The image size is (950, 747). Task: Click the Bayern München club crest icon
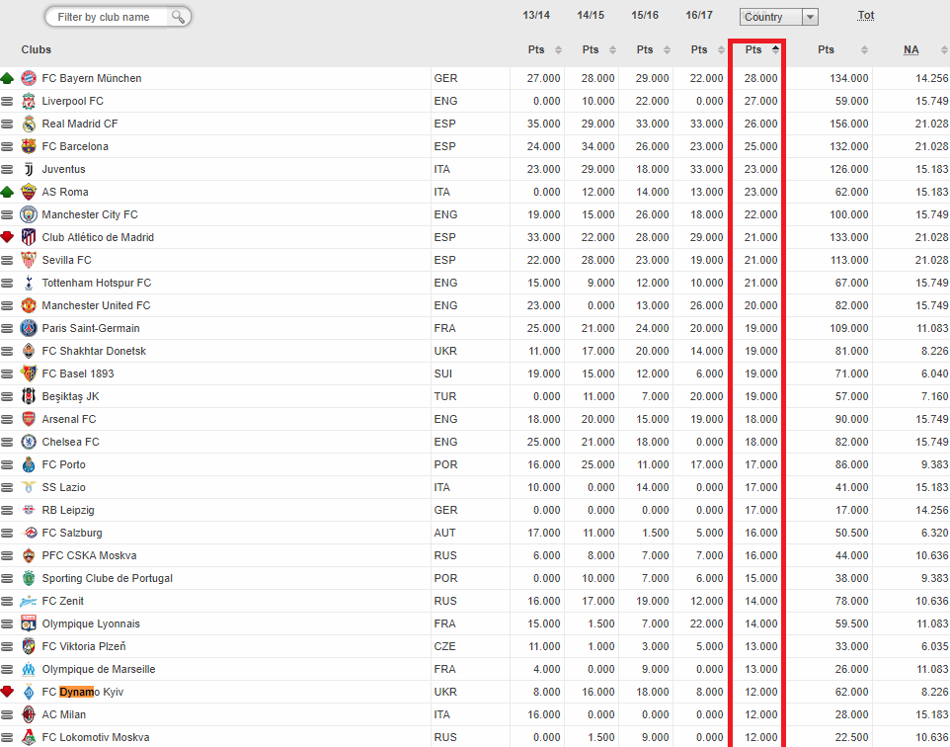coord(29,78)
